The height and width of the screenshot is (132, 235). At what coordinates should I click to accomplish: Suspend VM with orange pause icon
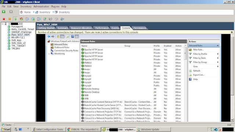[10, 19]
